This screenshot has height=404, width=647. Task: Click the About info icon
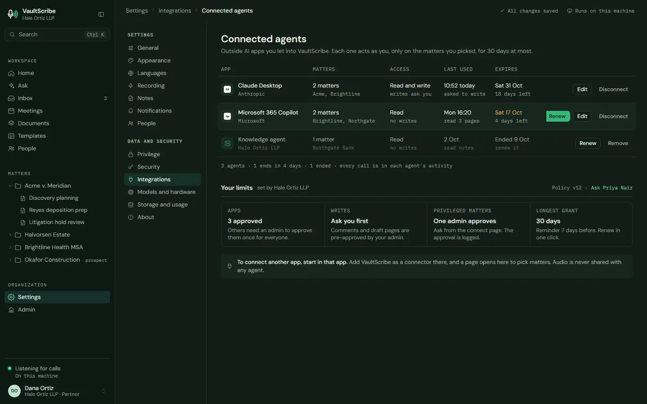[131, 217]
